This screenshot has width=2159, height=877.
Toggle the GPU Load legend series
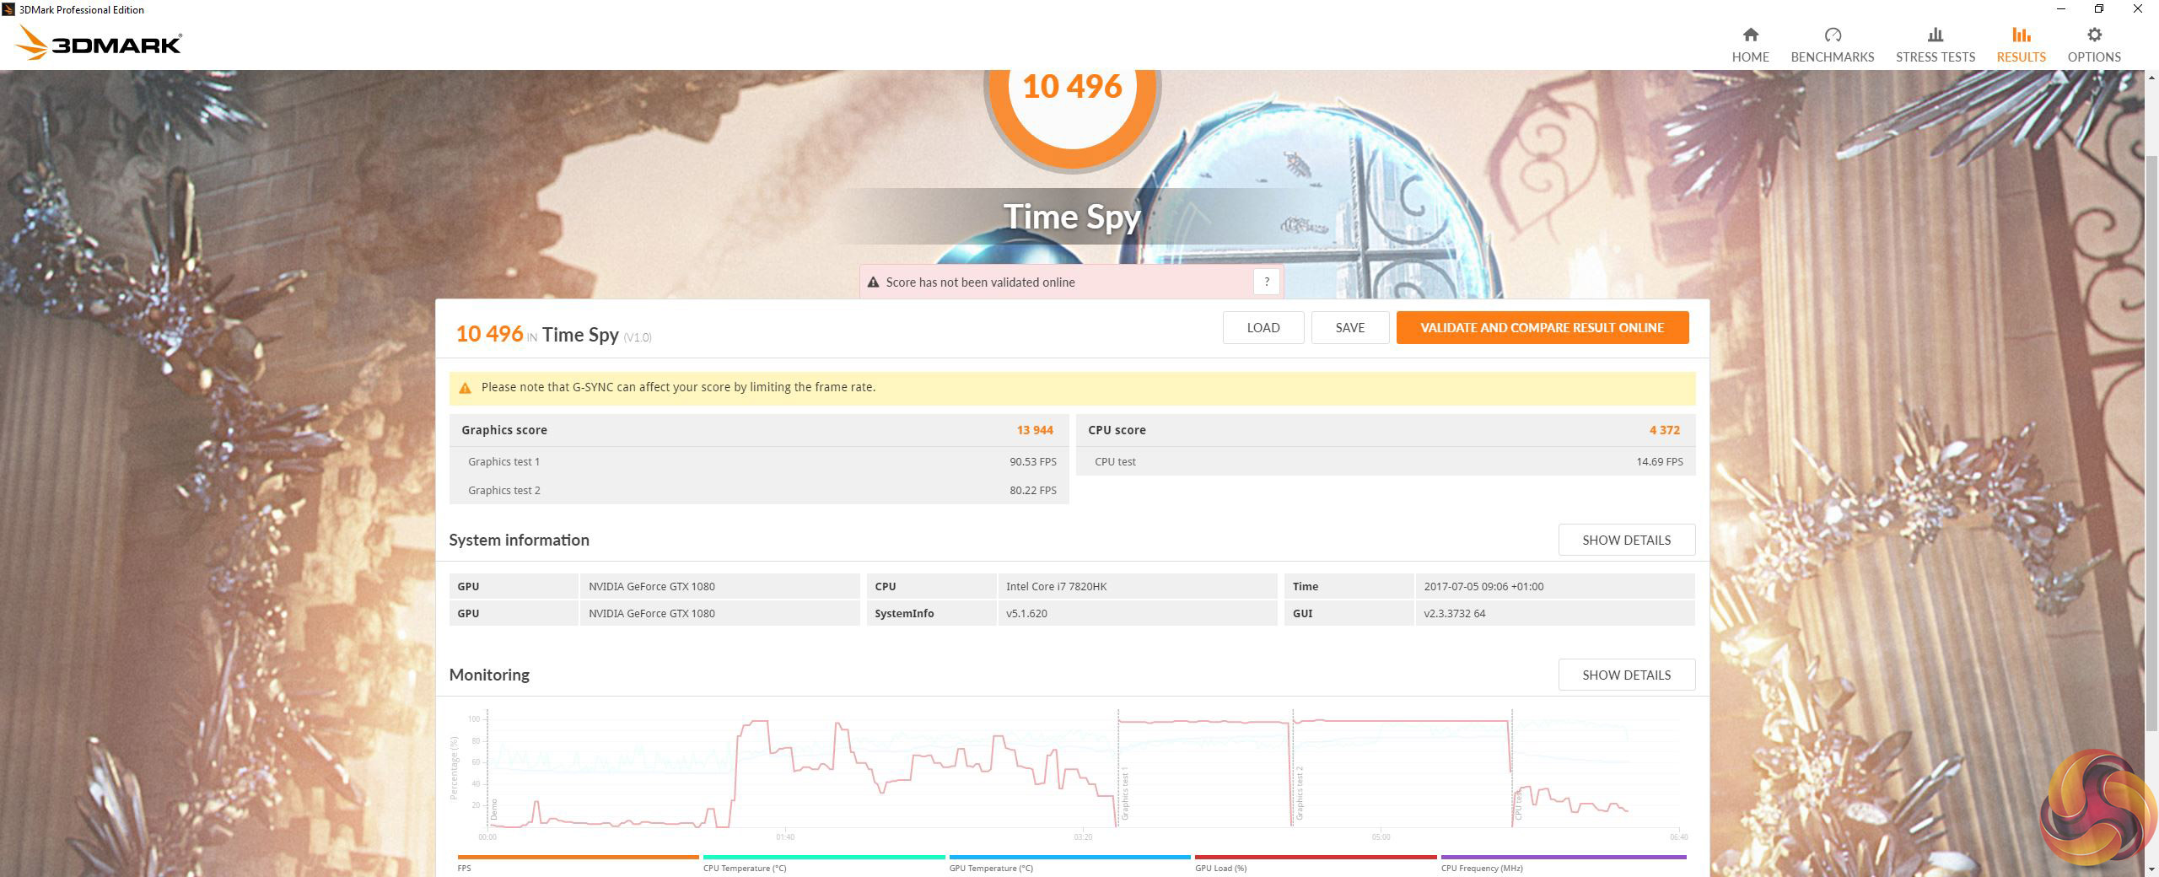[x=1316, y=863]
